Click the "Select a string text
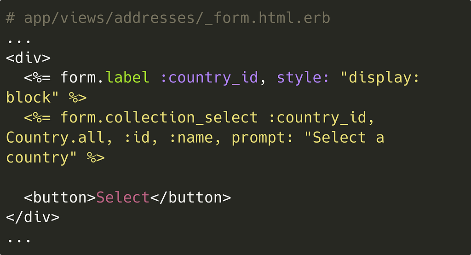 point(344,138)
